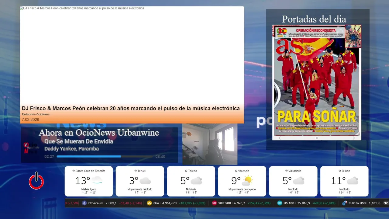Screen dimensions: 389x219
Task: Click the song progress bar
Action: click(105, 157)
